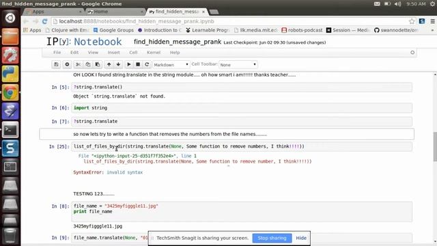This screenshot has height=246, width=437.
Task: Open the Trash in the dock
Action: tap(10, 236)
